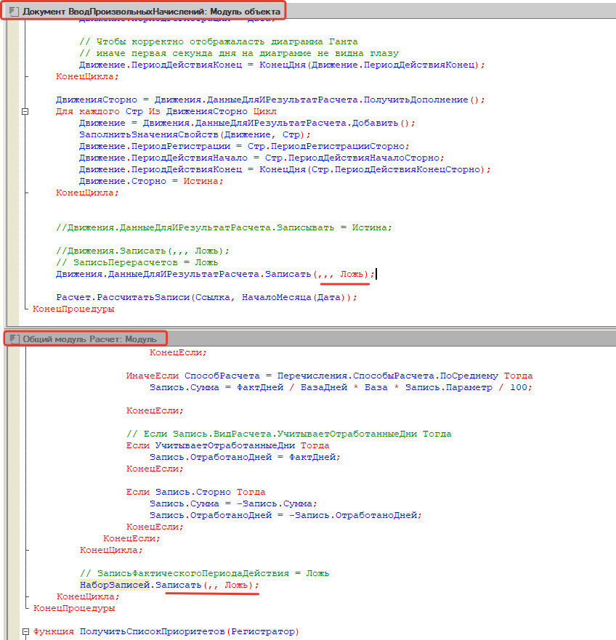The width and height of the screenshot is (616, 640).
Task: Click the 'Стр.ПериодДействияНачалоСторно' assignment line
Action: pos(262,158)
